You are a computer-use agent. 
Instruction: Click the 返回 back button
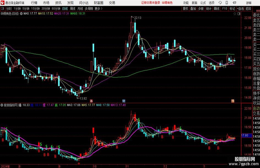click(x=248, y=9)
